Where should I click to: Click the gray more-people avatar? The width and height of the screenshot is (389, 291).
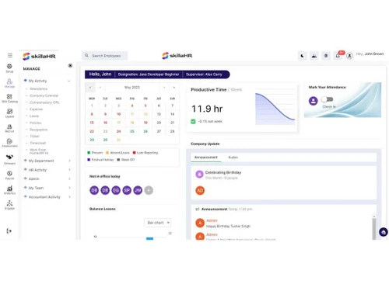[x=149, y=190]
